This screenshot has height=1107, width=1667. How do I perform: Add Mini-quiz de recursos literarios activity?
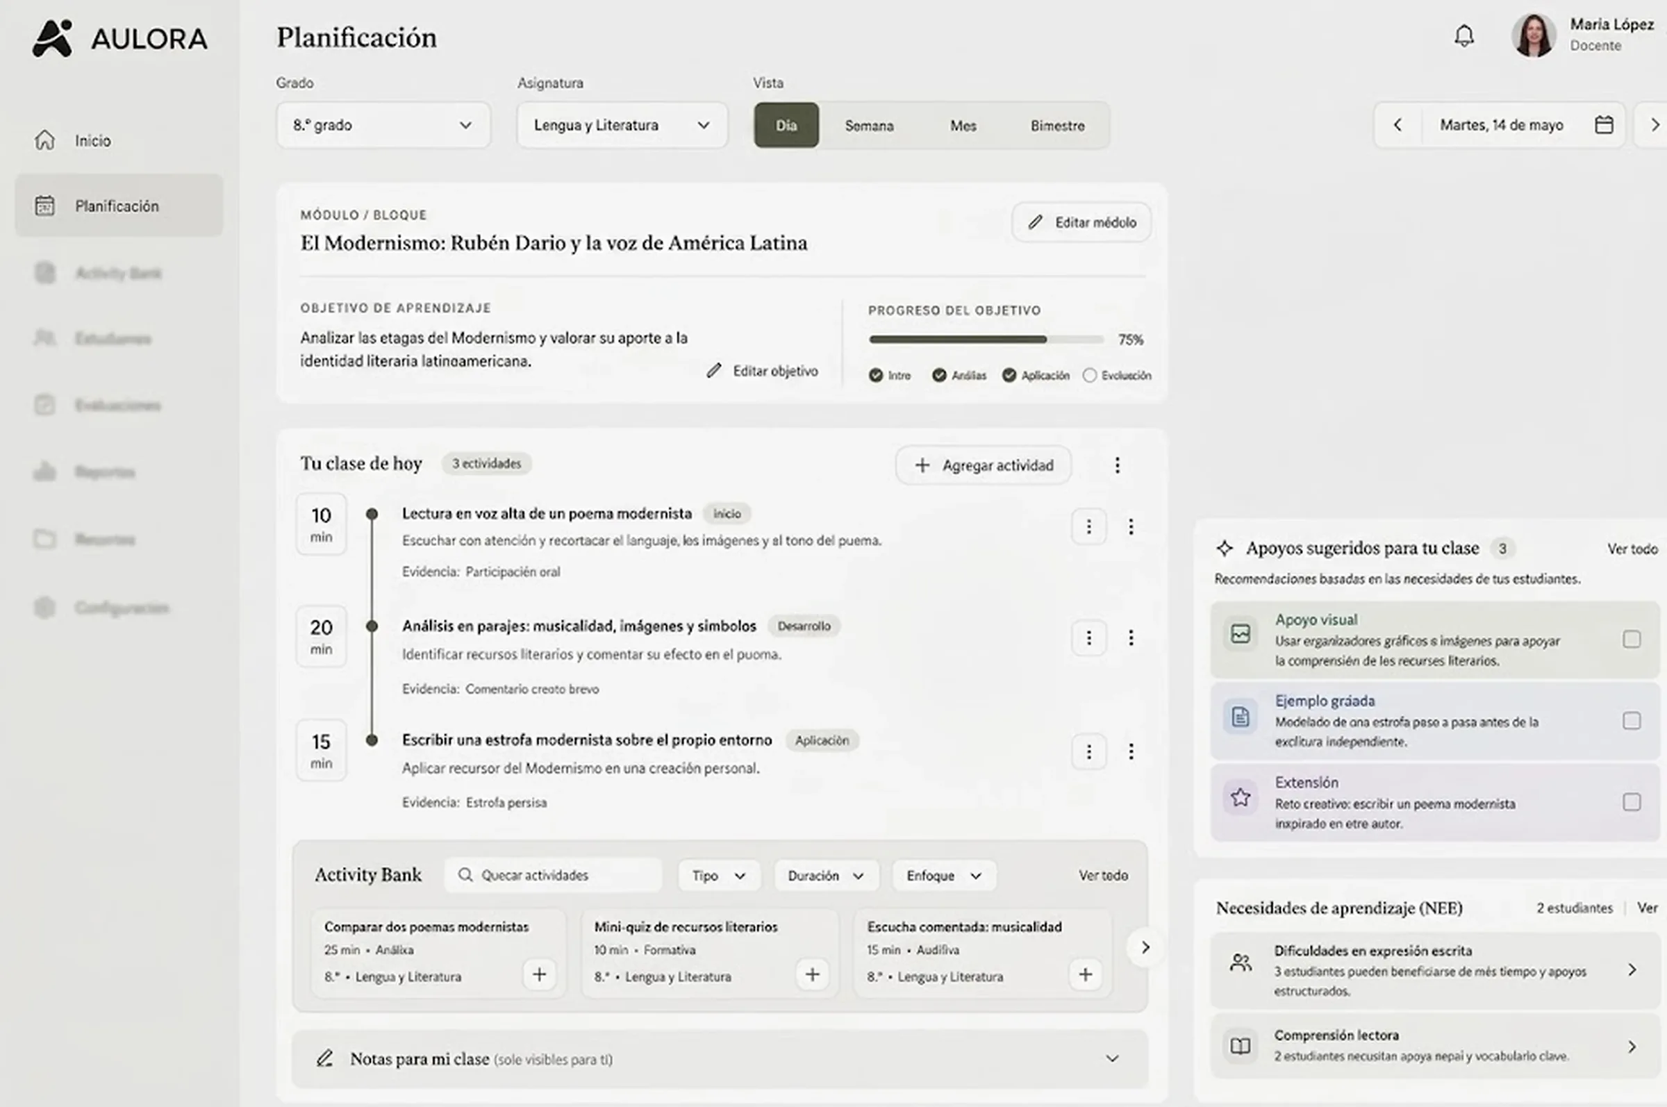click(812, 975)
